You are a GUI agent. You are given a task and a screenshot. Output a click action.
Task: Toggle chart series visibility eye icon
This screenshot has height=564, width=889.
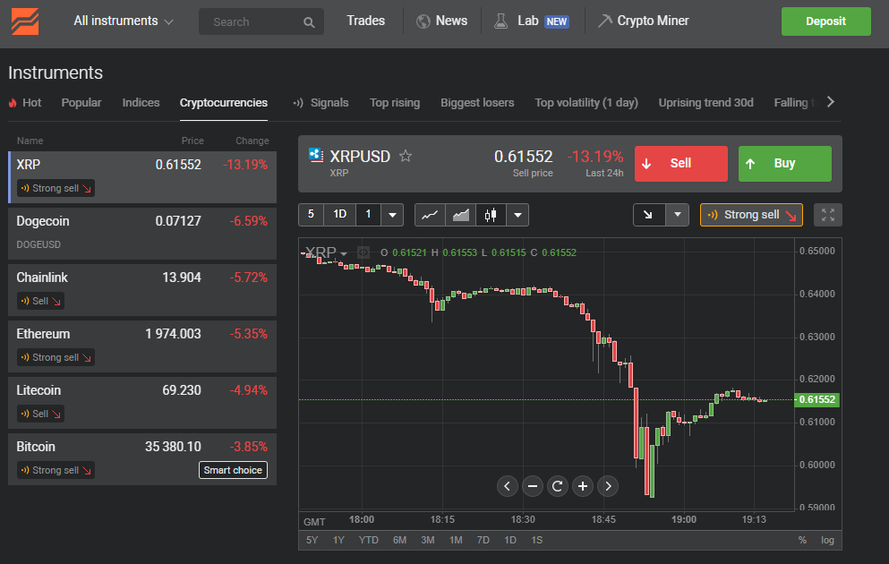pos(363,252)
